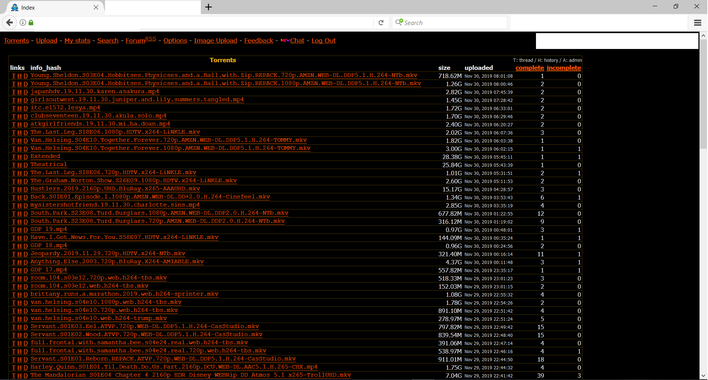This screenshot has height=380, width=708.
Task: Click the scrollbar down arrow
Action: pyautogui.click(x=703, y=376)
